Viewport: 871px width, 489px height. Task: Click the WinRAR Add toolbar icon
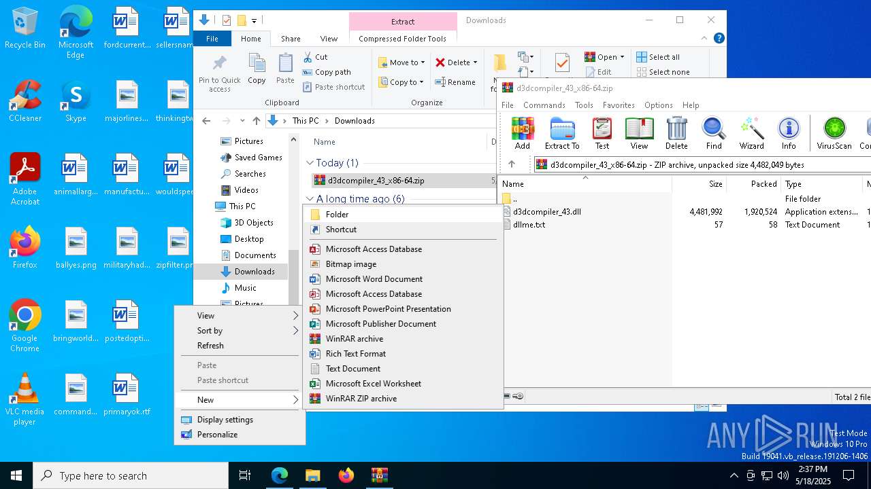tap(523, 133)
